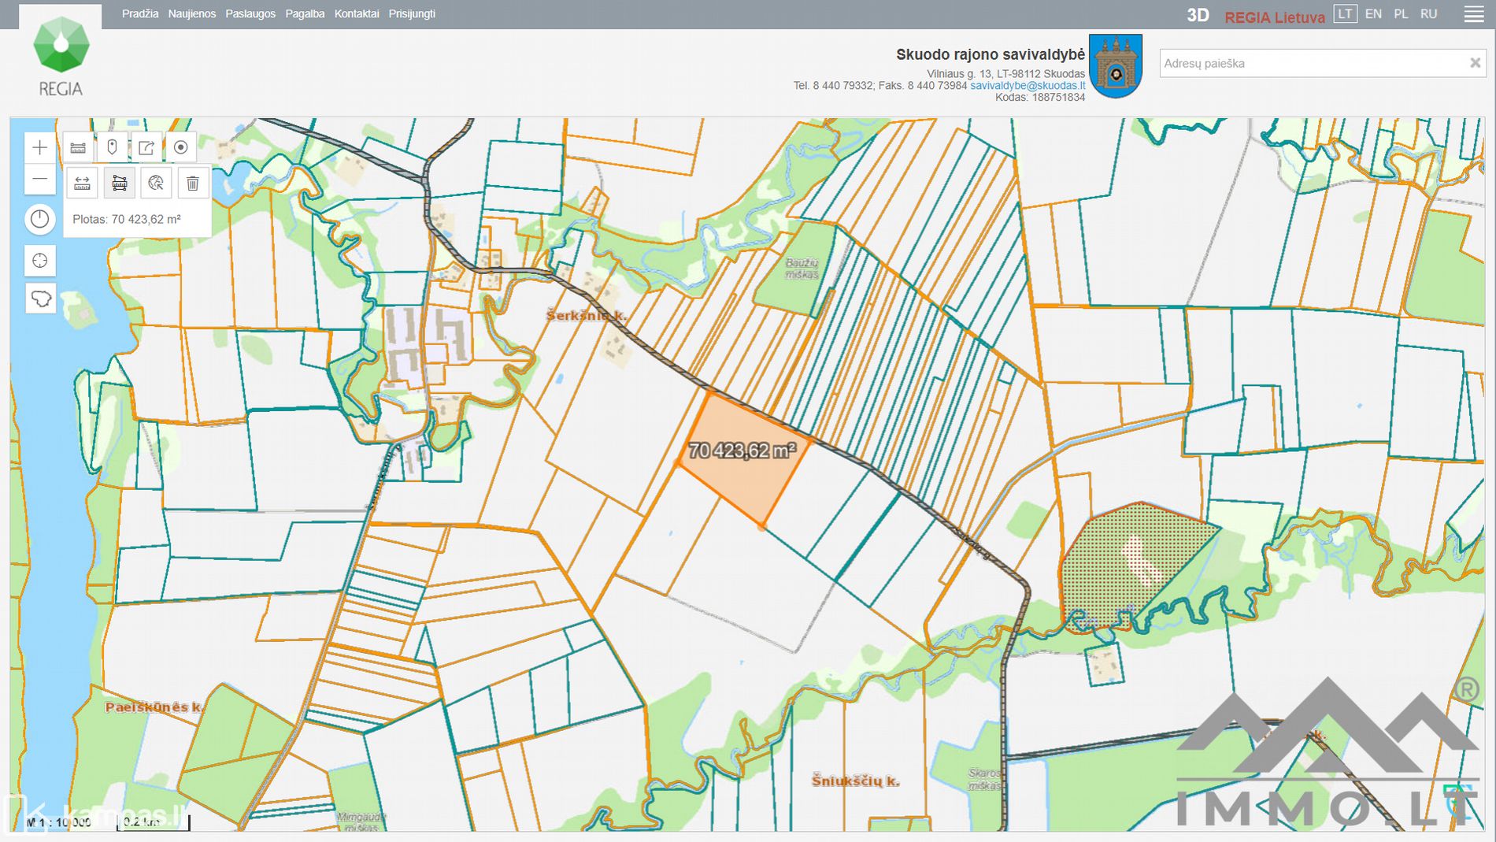Select the location pin marker tool
Image resolution: width=1496 pixels, height=842 pixels.
112,147
